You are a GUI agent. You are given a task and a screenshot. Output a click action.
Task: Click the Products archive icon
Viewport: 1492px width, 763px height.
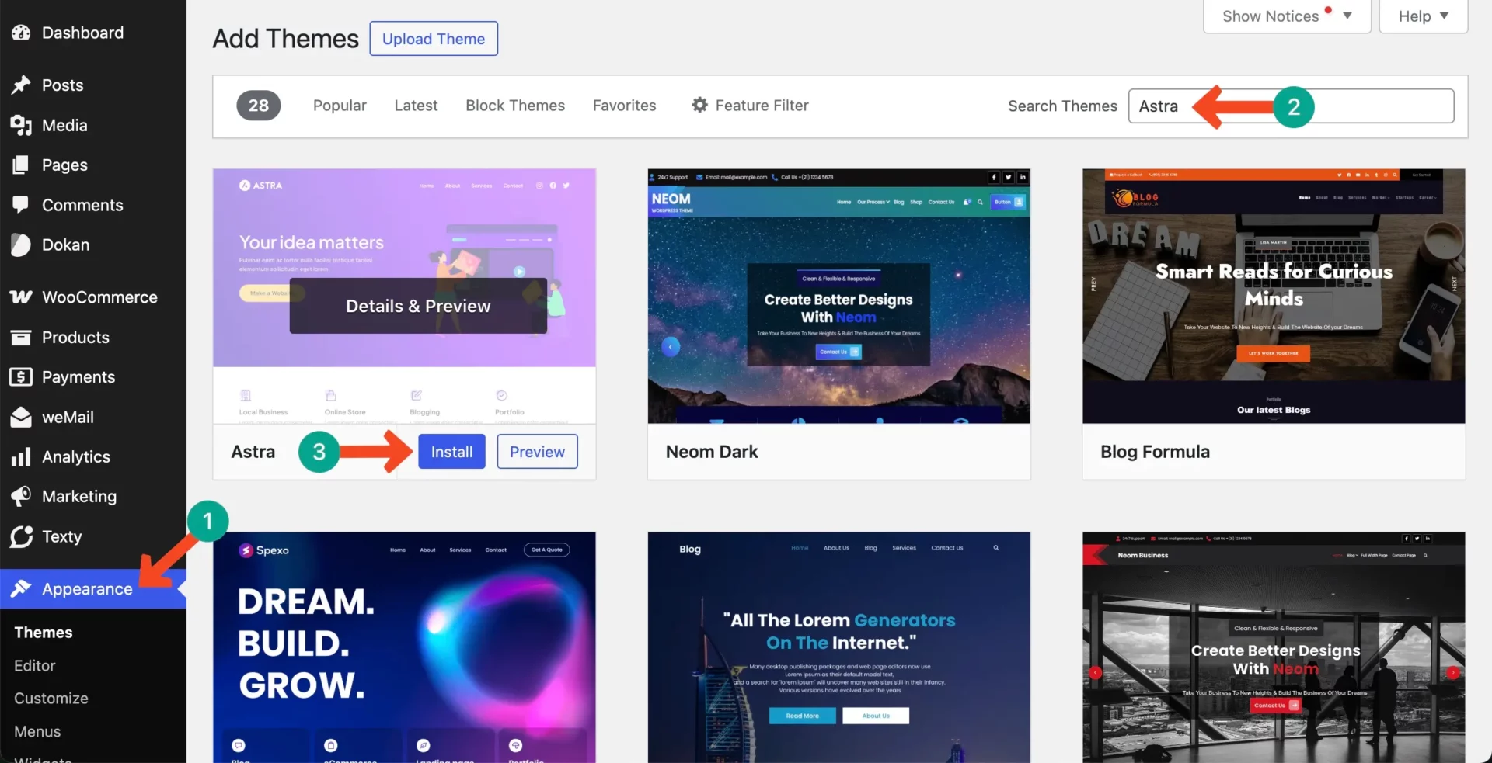pyautogui.click(x=21, y=337)
